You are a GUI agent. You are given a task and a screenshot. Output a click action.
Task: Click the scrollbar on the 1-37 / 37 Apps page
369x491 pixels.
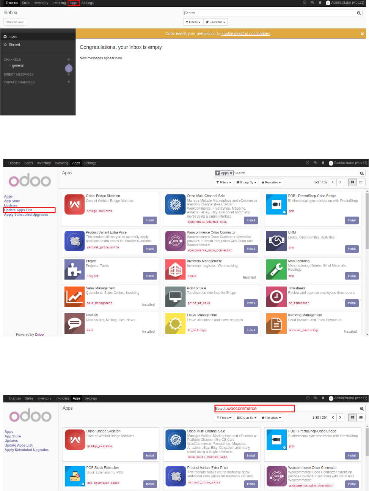367,221
